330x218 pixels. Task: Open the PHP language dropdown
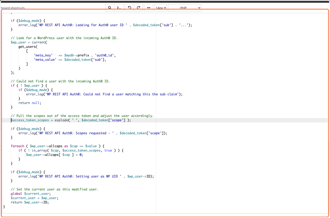(185, 8)
